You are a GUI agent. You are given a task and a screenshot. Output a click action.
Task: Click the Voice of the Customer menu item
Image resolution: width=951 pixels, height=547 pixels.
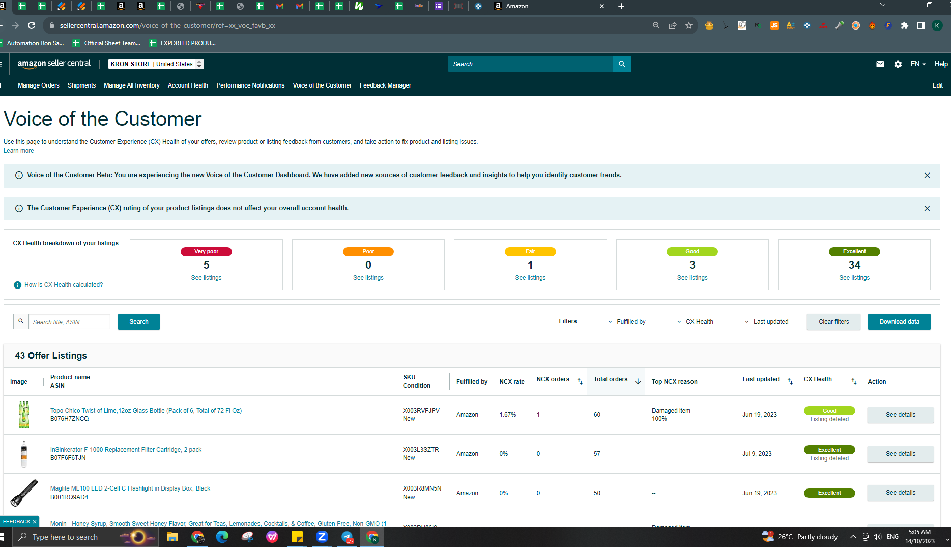coord(322,85)
